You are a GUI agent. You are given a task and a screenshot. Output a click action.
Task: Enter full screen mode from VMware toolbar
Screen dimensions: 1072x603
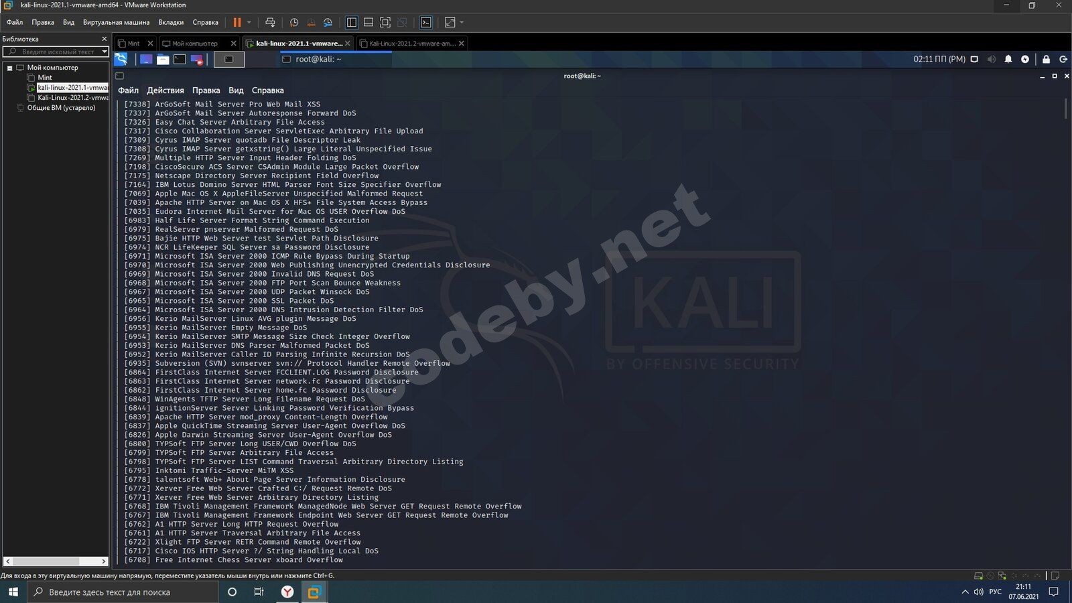click(x=385, y=22)
